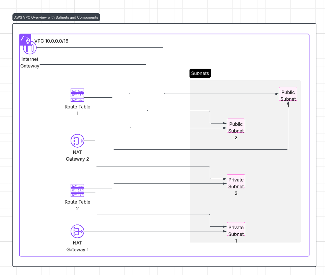This screenshot has height=275, width=325.
Task: Select the Route Table 1 icon
Action: pyautogui.click(x=77, y=95)
